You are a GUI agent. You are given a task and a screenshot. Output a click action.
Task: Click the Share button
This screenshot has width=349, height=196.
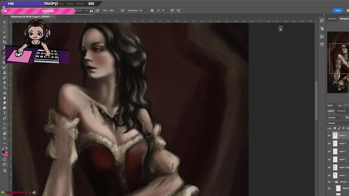pyautogui.click(x=338, y=11)
